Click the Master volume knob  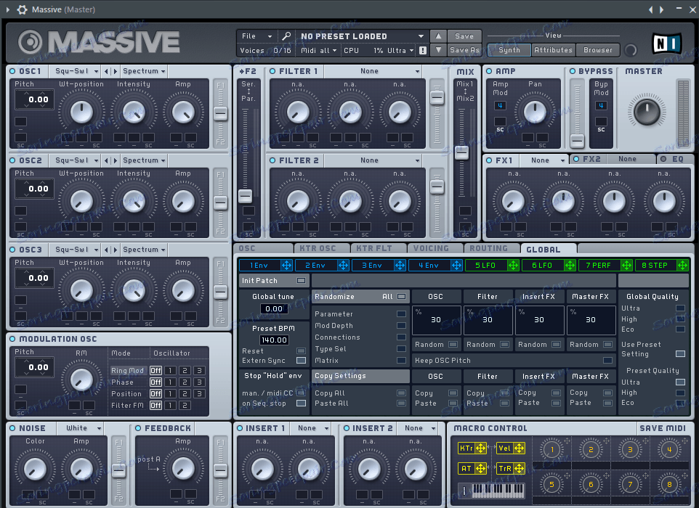click(x=647, y=112)
